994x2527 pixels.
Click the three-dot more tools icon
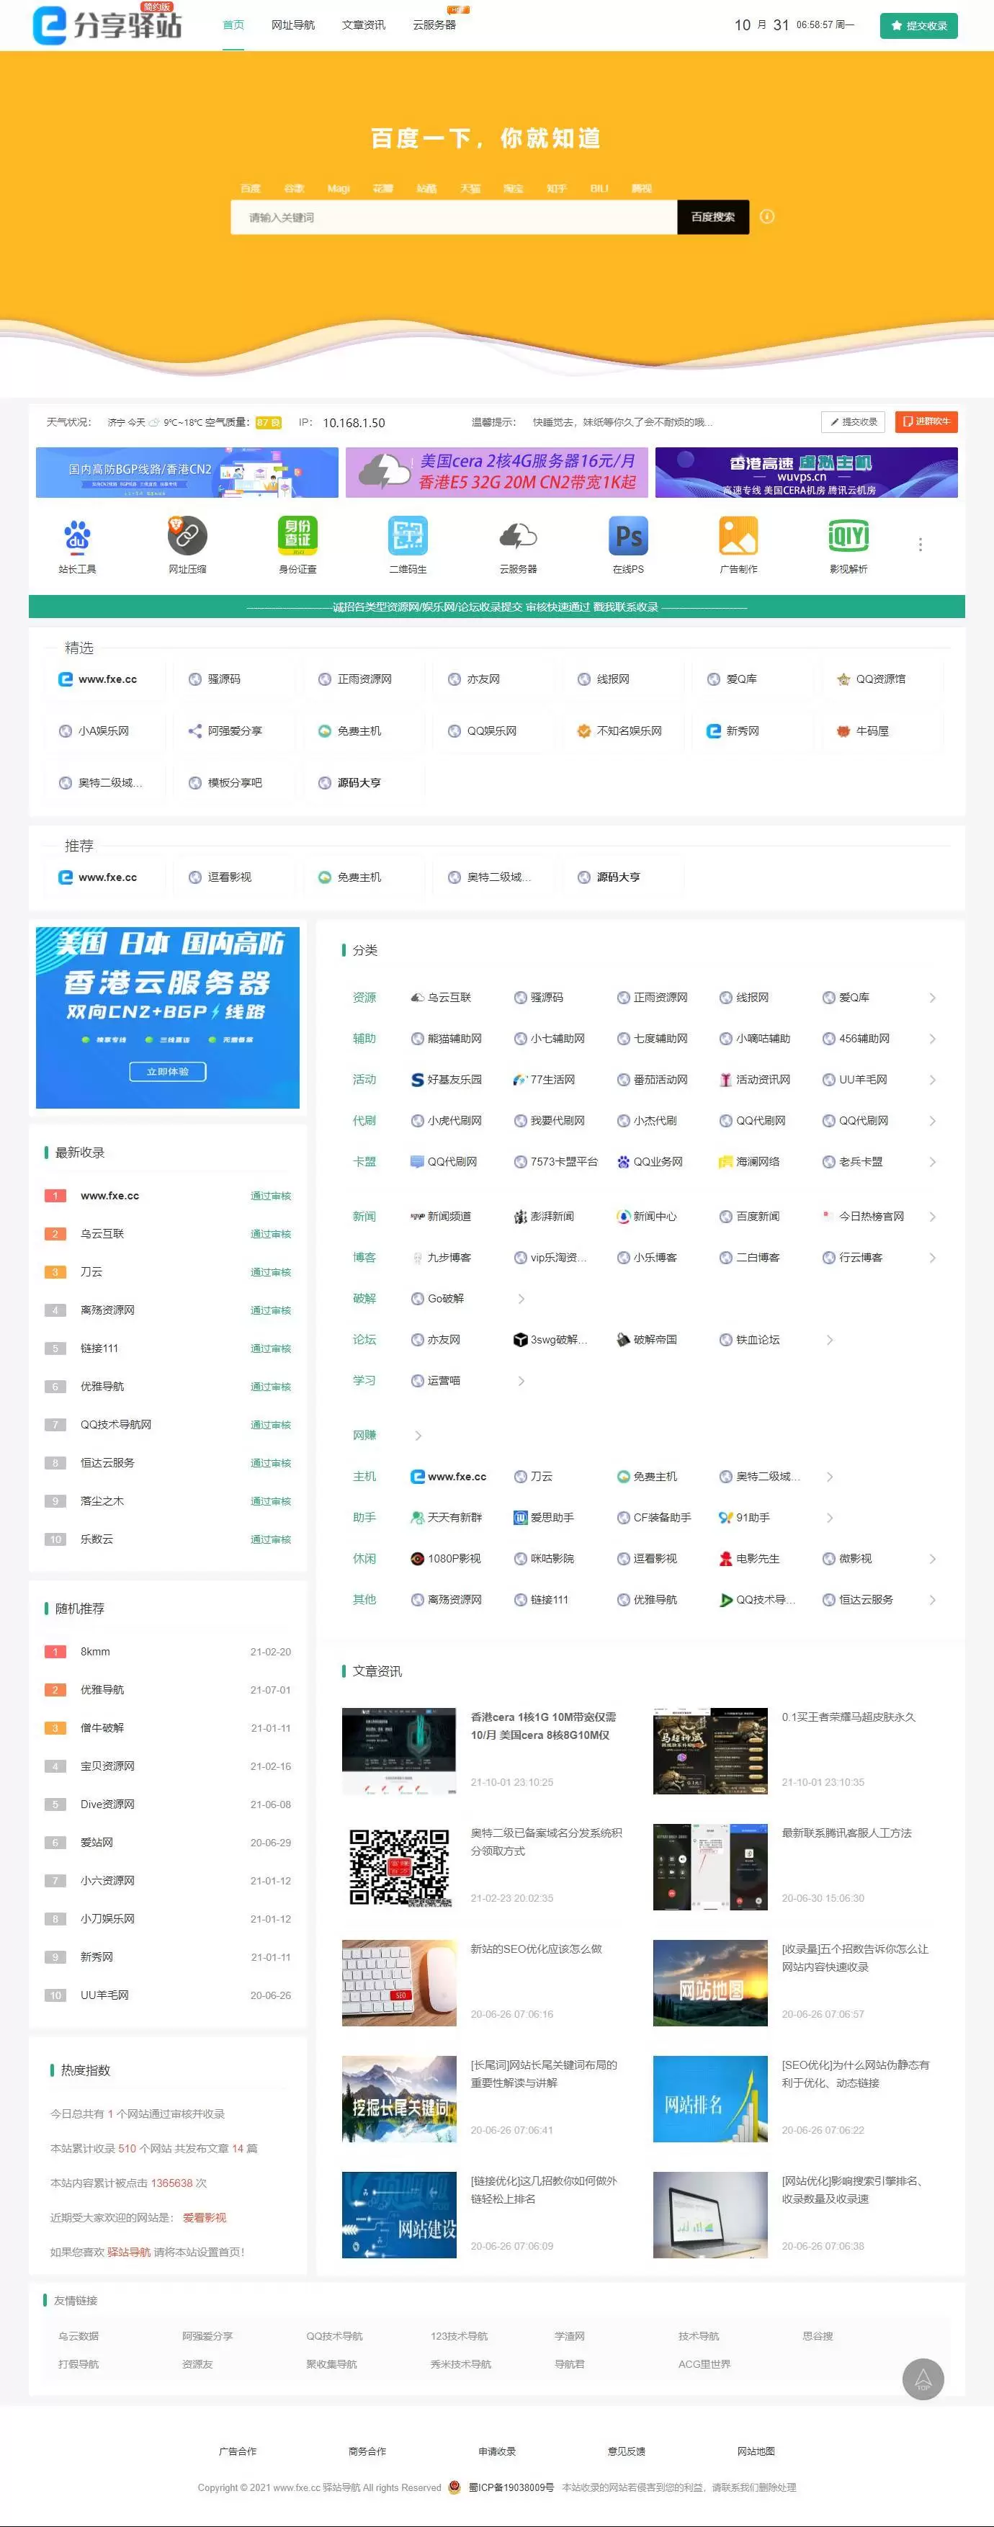coord(919,545)
